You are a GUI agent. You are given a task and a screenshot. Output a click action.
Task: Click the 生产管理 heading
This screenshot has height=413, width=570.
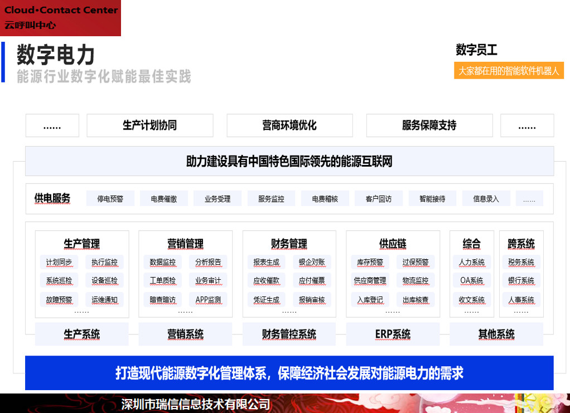click(82, 244)
